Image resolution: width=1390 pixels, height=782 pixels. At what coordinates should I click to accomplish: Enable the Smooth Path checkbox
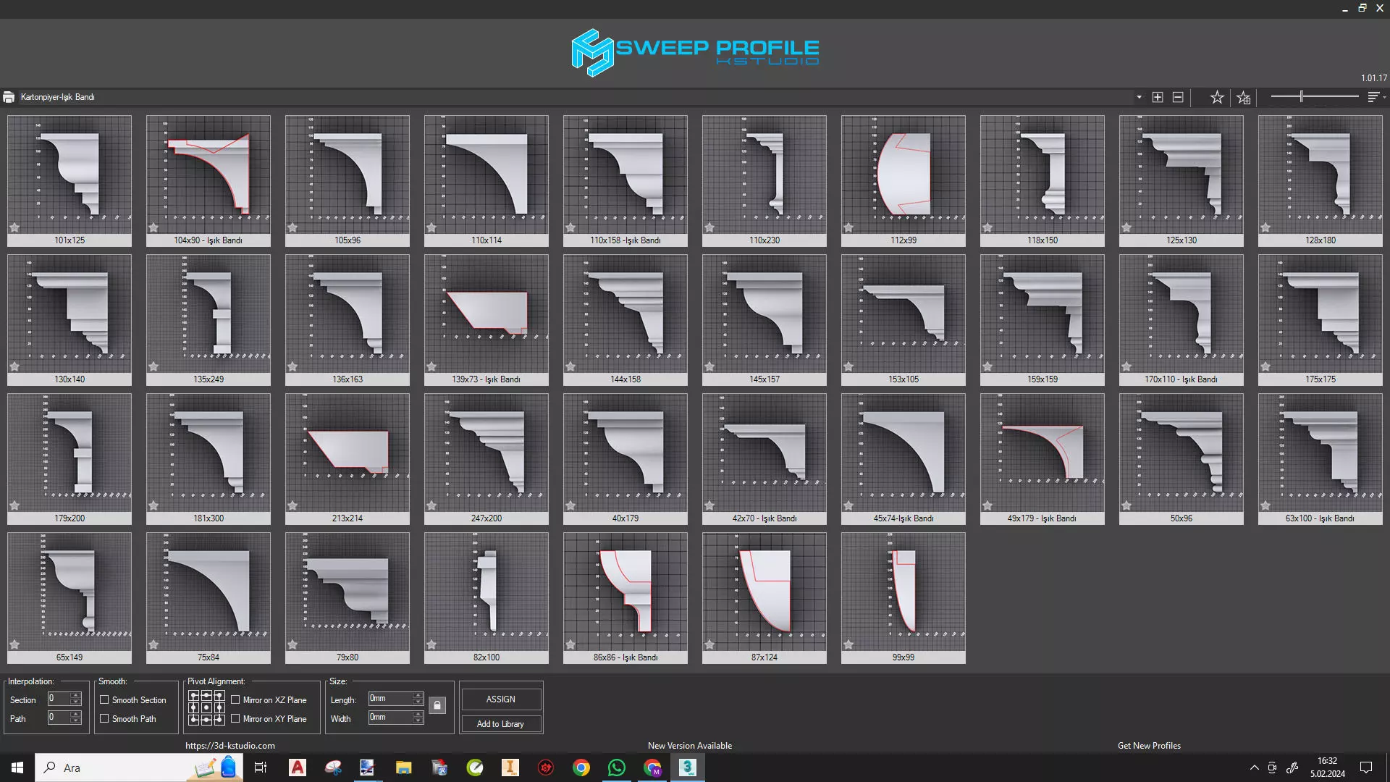coord(104,718)
